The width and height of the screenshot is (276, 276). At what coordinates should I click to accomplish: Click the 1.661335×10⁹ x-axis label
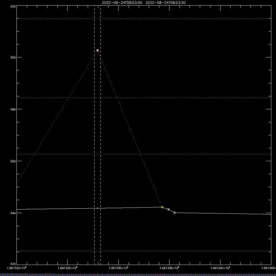point(169,268)
